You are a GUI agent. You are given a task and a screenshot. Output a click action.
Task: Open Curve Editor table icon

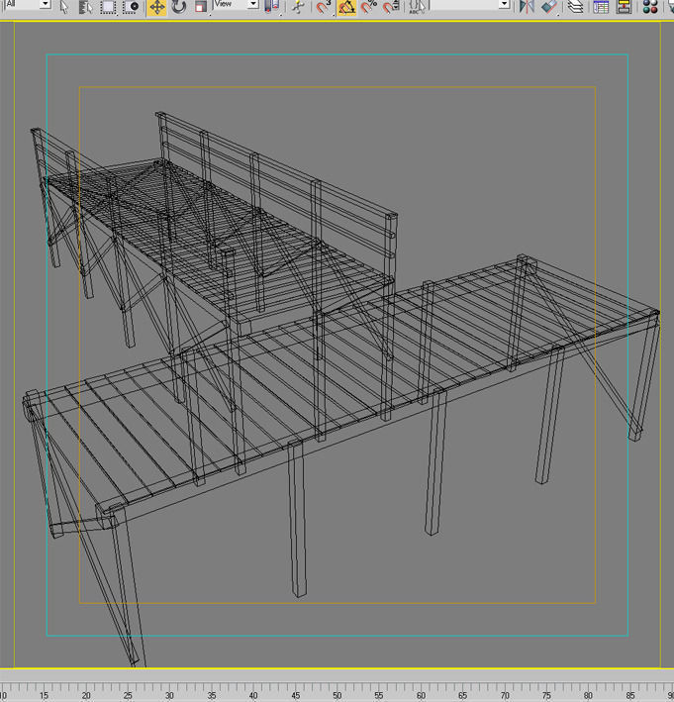[x=601, y=7]
